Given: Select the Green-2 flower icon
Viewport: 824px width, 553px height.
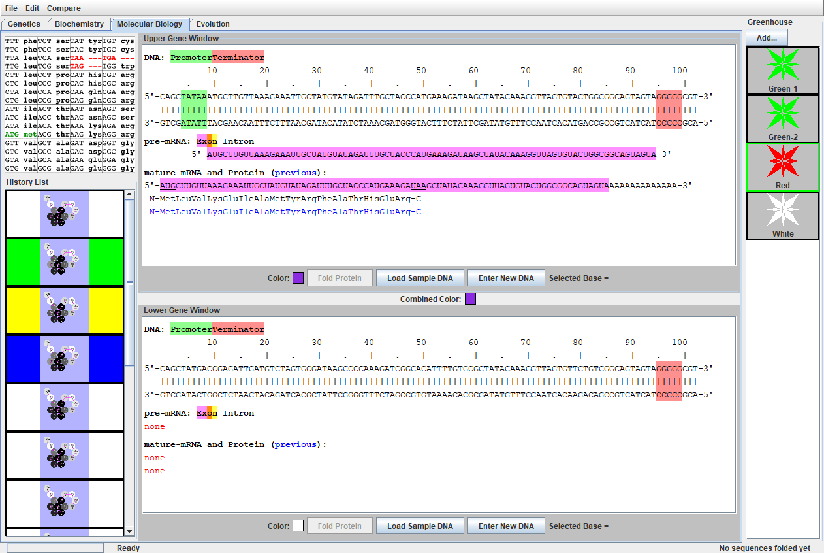Looking at the screenshot, I should point(782,118).
